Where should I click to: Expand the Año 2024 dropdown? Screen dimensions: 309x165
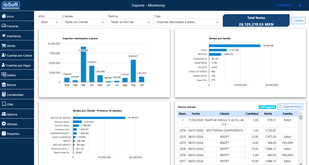(50, 22)
